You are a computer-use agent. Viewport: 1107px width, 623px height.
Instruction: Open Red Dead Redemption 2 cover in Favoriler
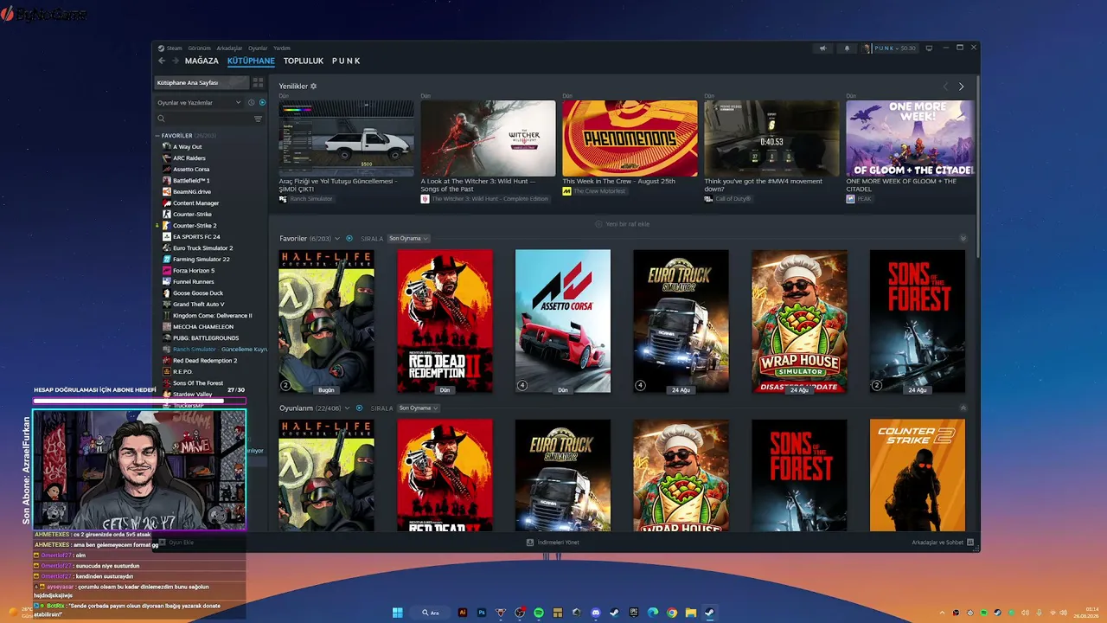pyautogui.click(x=445, y=321)
